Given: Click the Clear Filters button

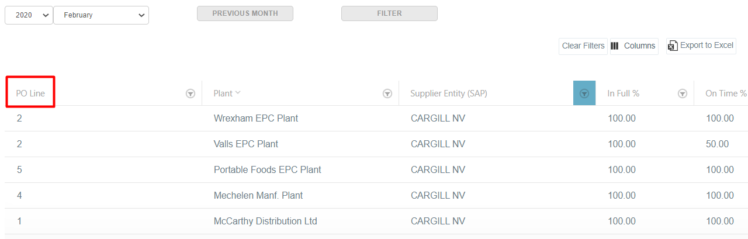Looking at the screenshot, I should 583,46.
